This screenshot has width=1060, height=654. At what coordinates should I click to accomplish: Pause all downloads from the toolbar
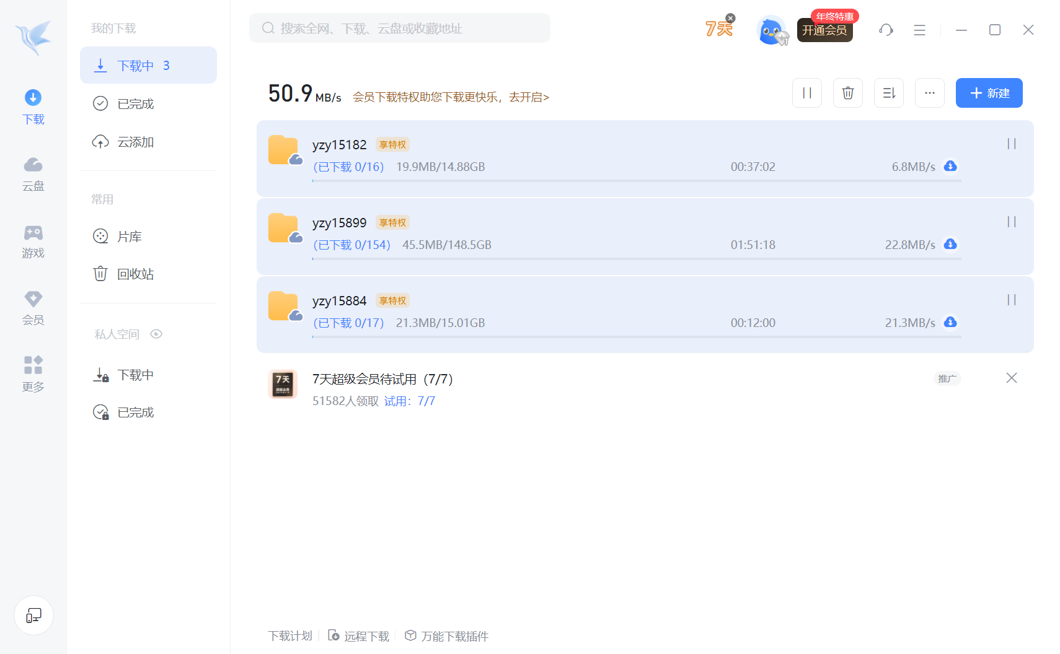[807, 93]
